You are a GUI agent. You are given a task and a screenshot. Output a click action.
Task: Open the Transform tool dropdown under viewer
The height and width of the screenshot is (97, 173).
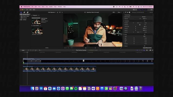pos(65,48)
